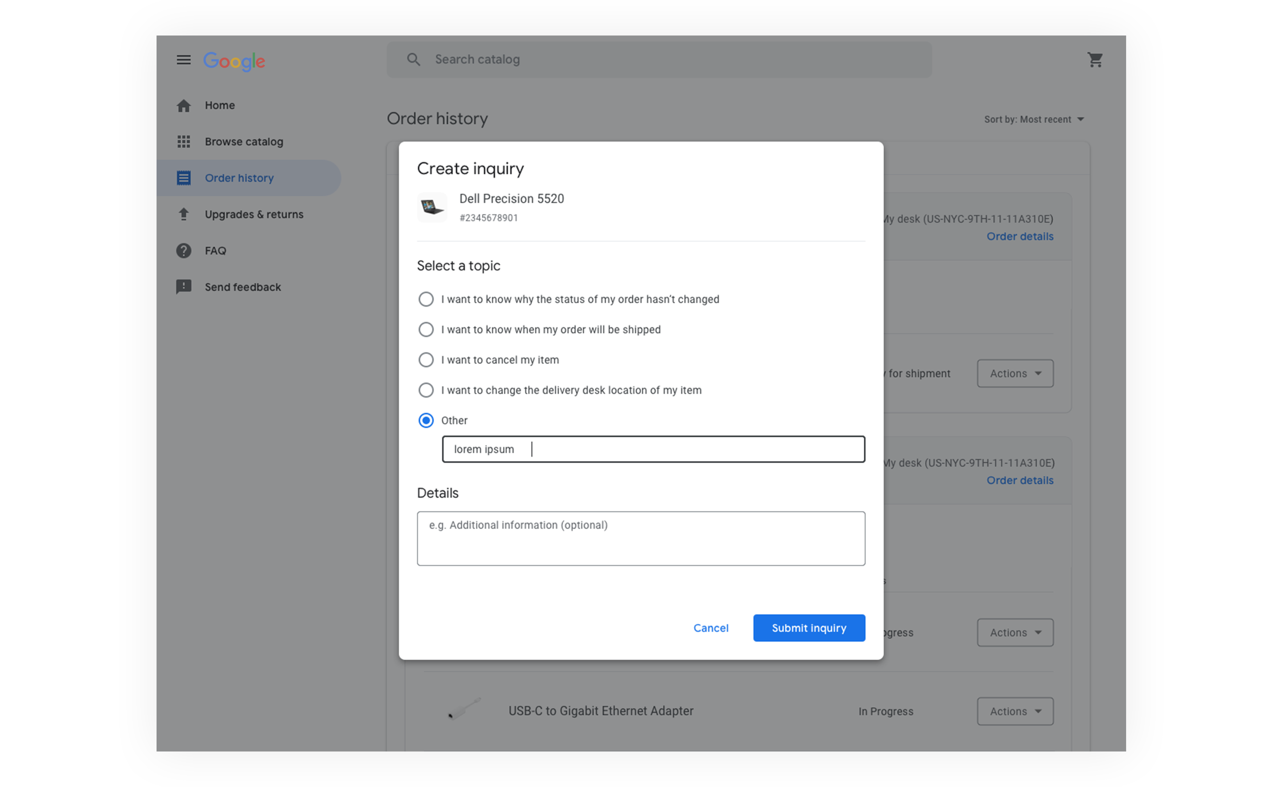
Task: Click the Details additional information field
Action: tap(640, 538)
